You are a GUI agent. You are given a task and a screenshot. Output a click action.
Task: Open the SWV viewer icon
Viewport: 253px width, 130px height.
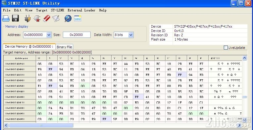(x=78, y=18)
